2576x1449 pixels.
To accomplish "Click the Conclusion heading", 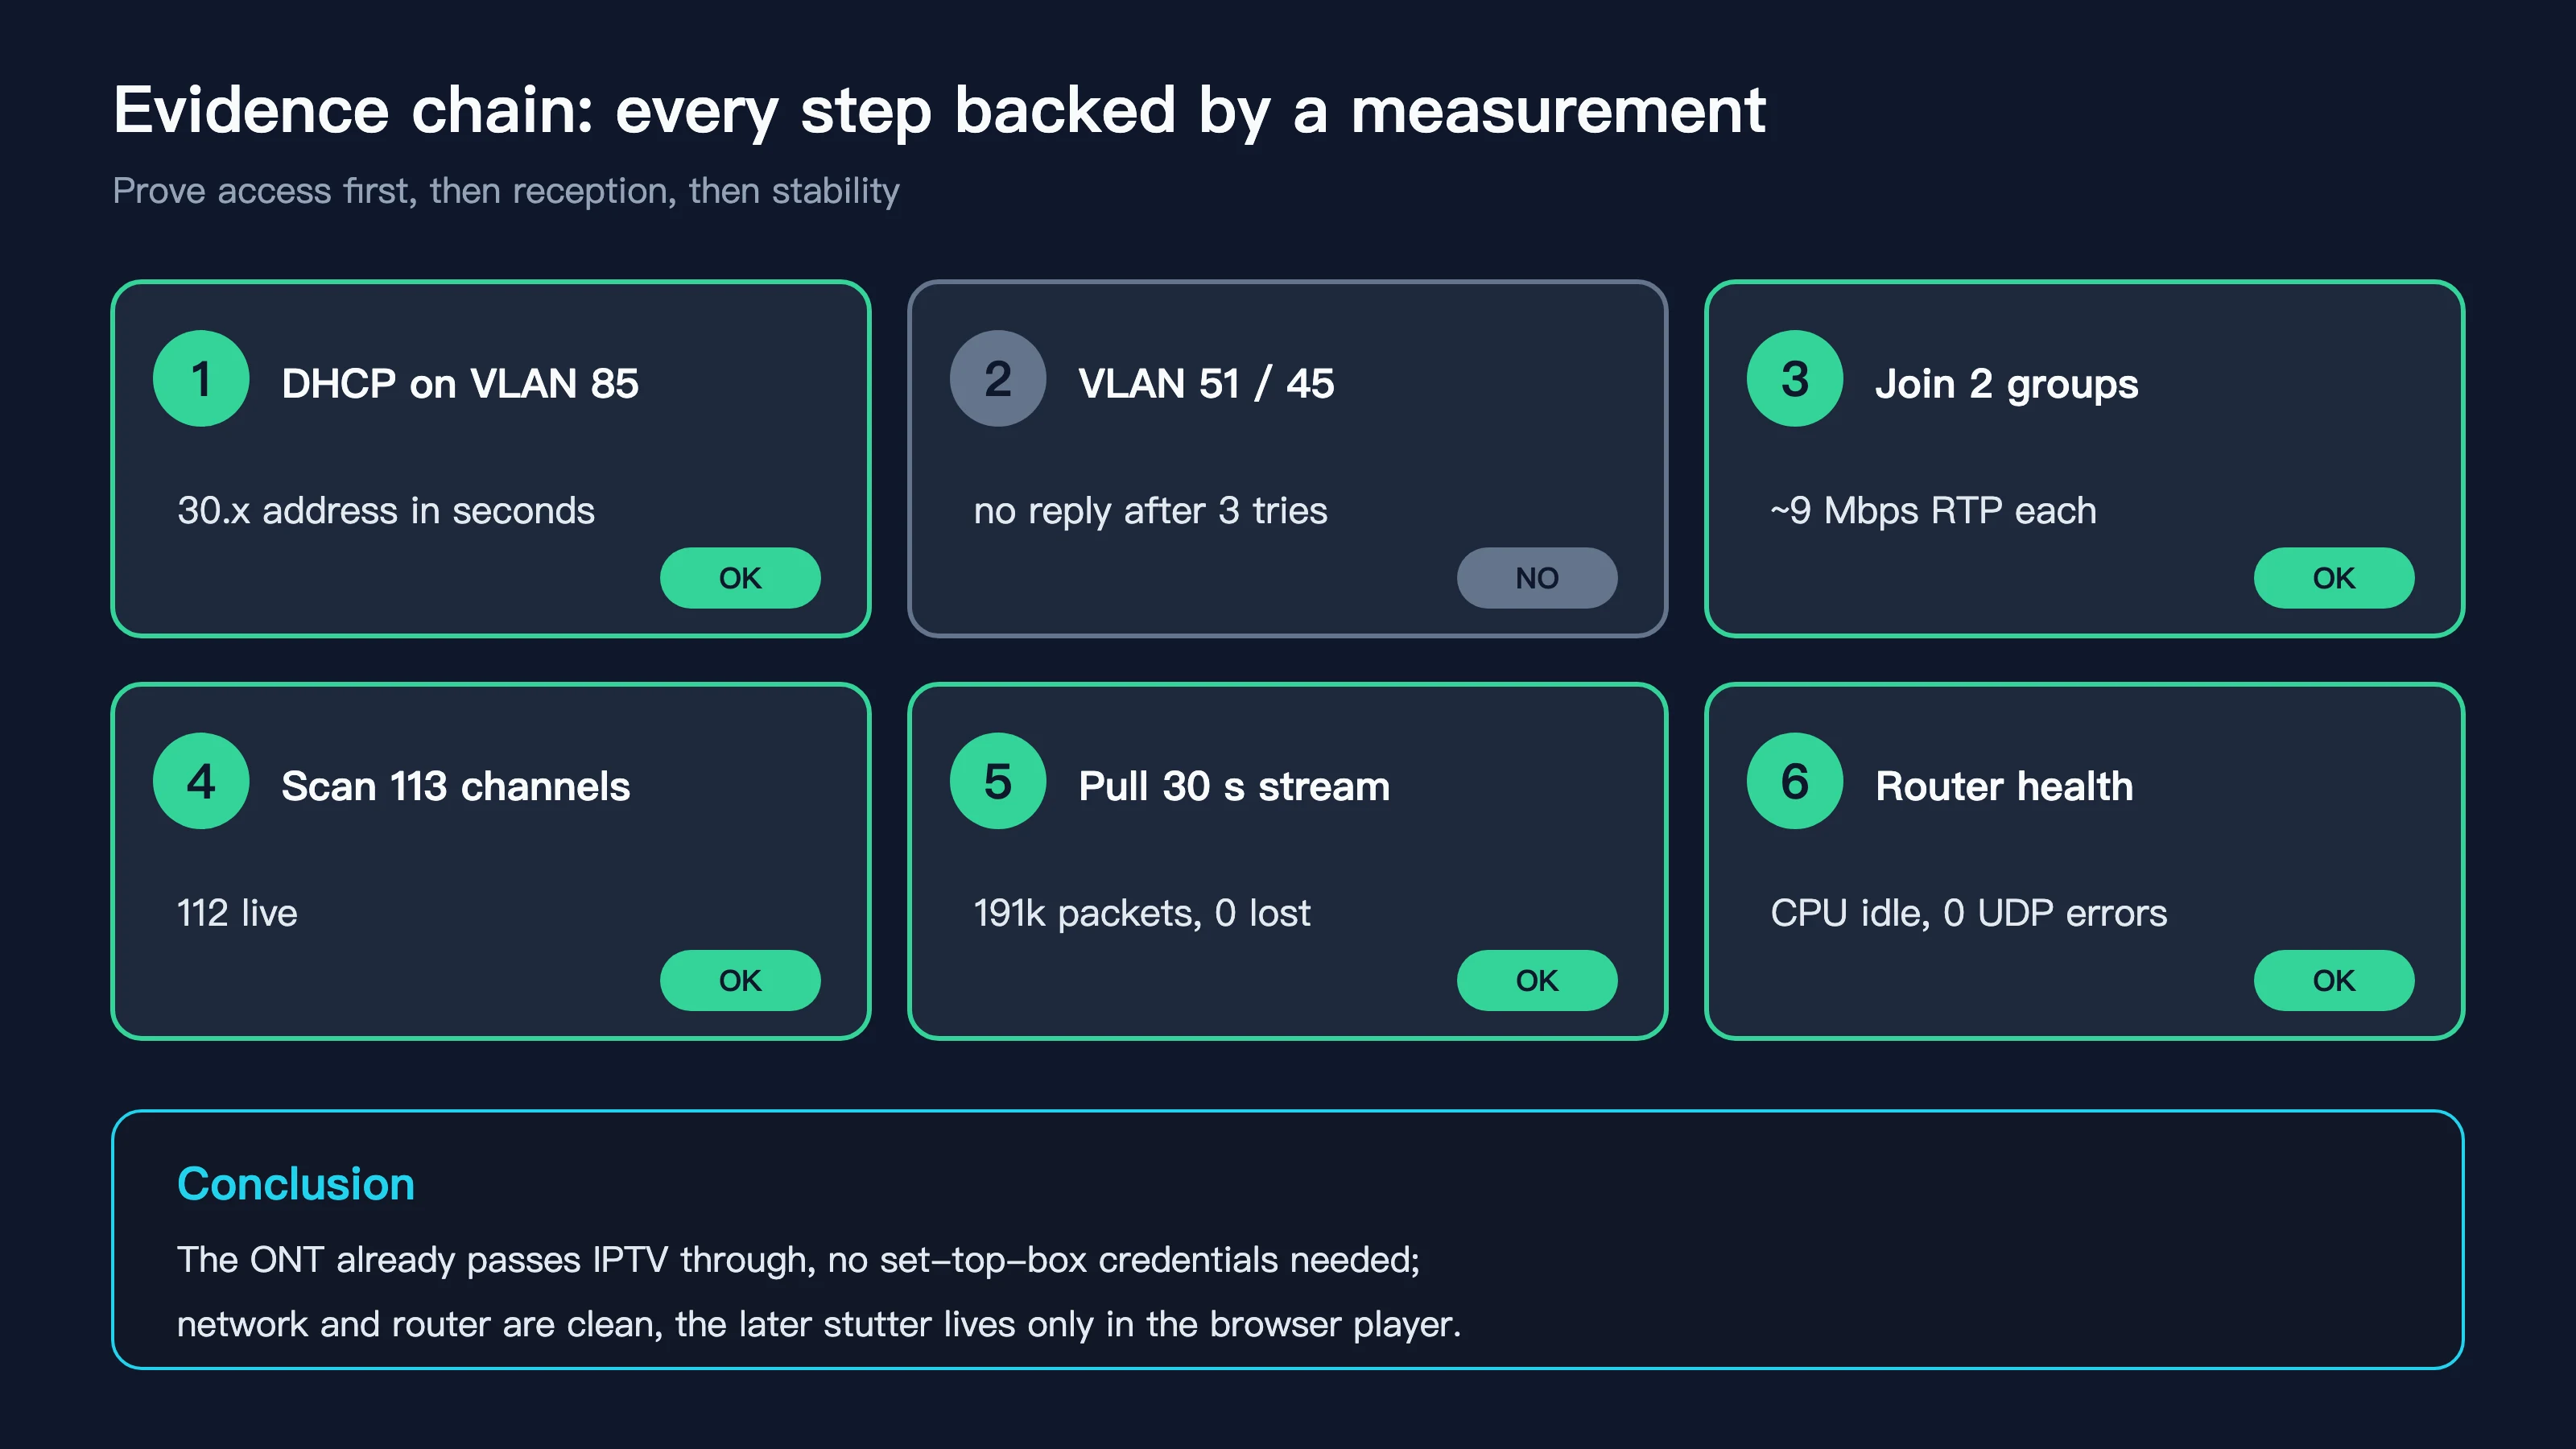I will (296, 1184).
